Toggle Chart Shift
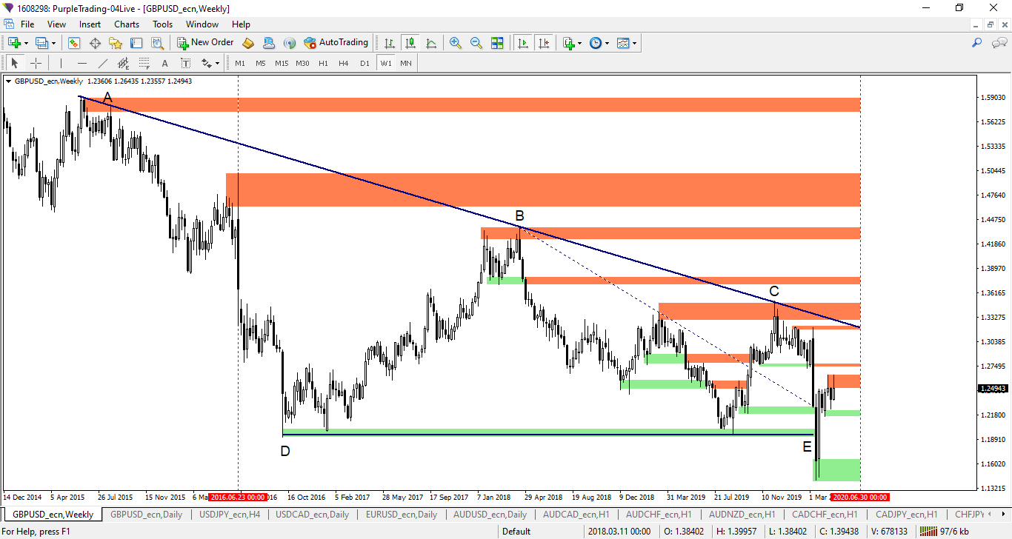1012x539 pixels. 544,43
